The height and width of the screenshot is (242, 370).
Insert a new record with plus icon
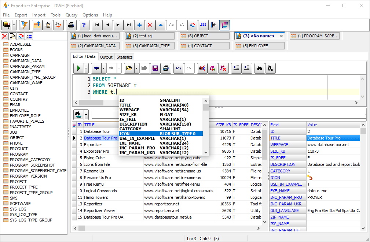(139, 25)
